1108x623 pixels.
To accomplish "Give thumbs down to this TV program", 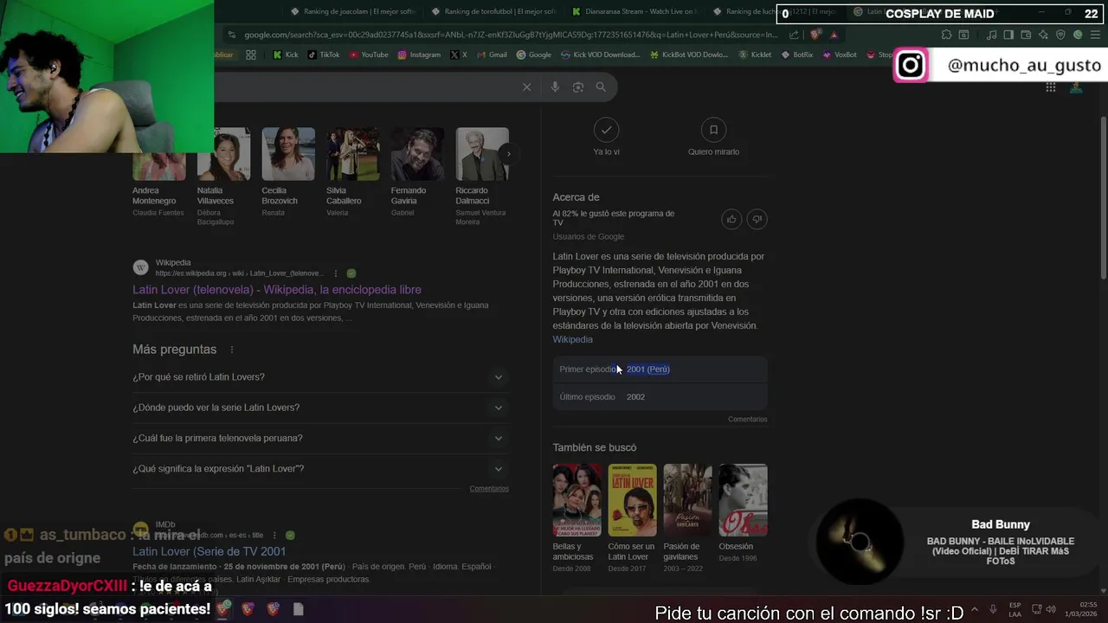I will click(757, 220).
